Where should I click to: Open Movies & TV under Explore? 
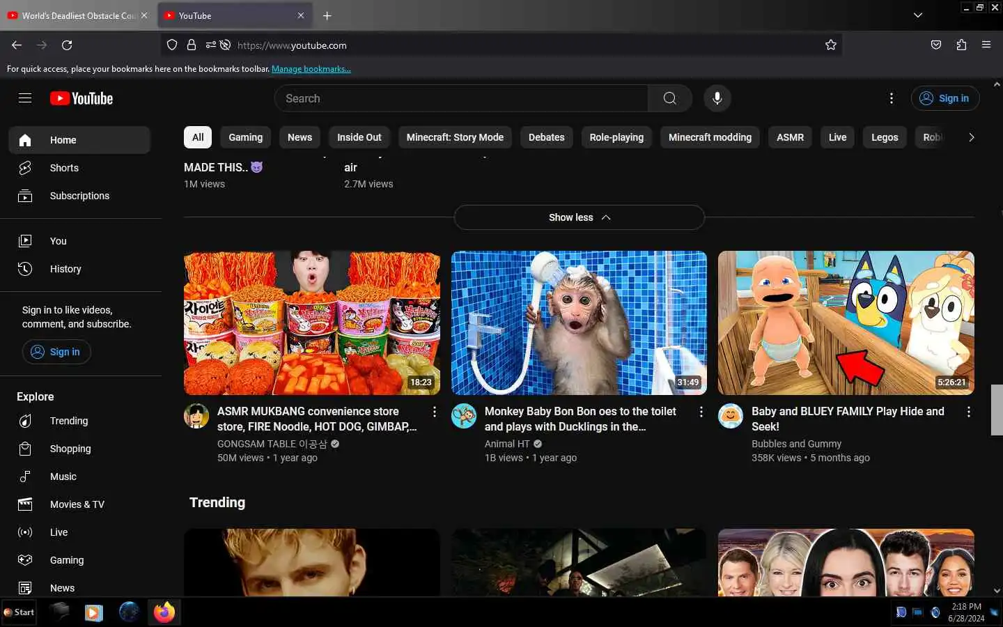79,504
